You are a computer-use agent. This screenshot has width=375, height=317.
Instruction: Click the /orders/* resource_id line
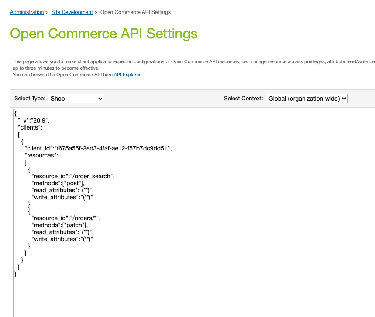click(x=66, y=218)
